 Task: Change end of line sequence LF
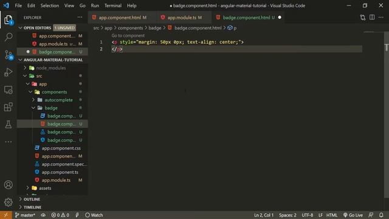(320, 215)
